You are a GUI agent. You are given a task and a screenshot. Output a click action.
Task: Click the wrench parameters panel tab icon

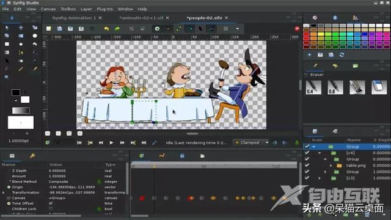(x=32, y=156)
